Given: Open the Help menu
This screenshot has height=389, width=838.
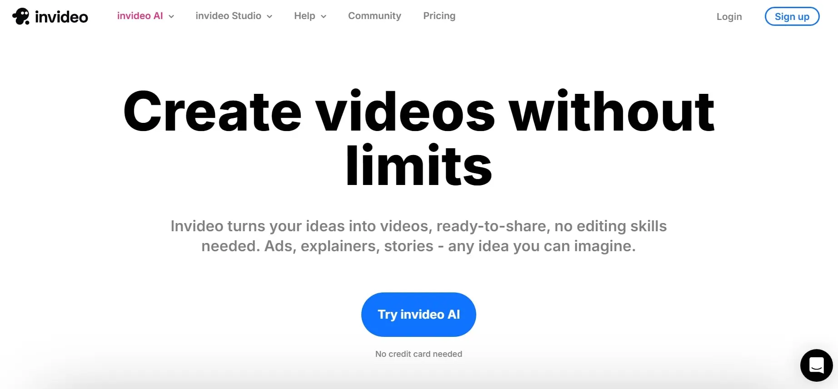Looking at the screenshot, I should tap(304, 16).
